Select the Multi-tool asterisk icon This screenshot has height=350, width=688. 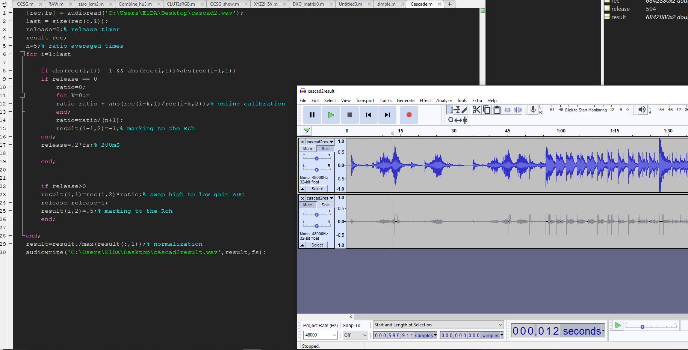click(x=465, y=120)
